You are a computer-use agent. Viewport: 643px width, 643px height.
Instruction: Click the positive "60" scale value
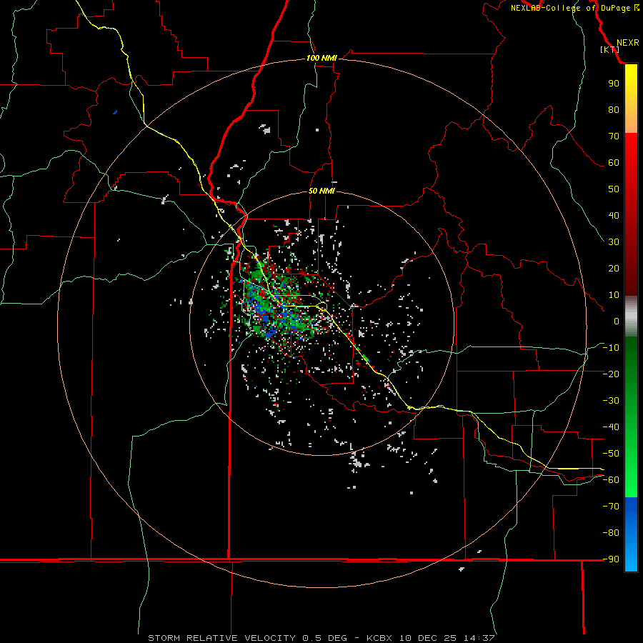point(614,162)
